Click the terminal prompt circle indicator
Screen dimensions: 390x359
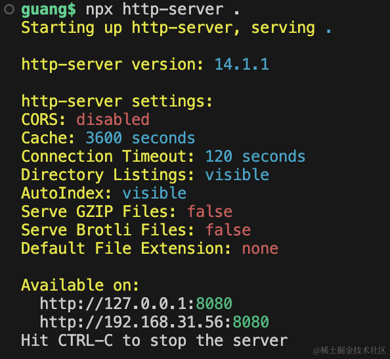tap(9, 9)
